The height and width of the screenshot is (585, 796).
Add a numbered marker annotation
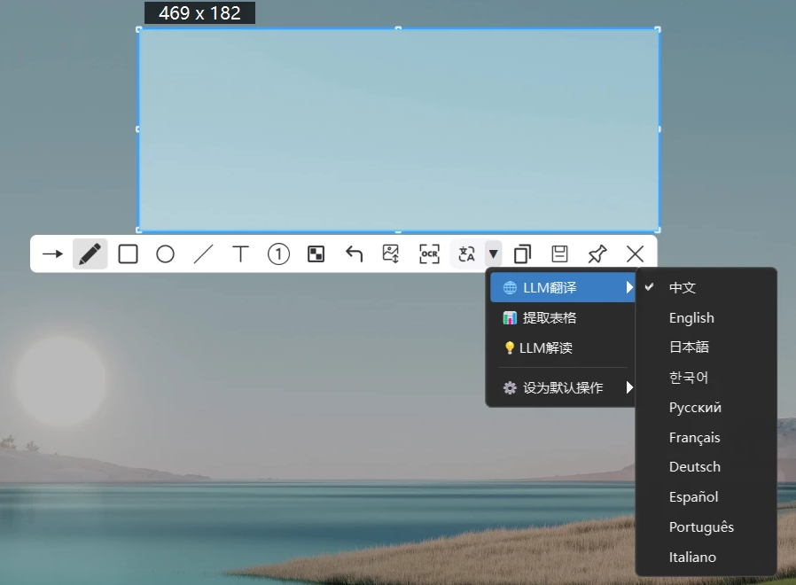[278, 254]
